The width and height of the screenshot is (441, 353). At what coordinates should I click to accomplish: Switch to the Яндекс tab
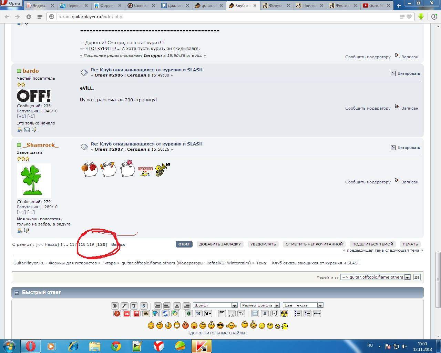click(40, 6)
